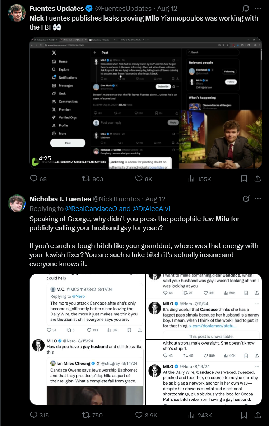Open Grok icon on the first post
Viewport: 269px width, 426px height.
(246, 8)
